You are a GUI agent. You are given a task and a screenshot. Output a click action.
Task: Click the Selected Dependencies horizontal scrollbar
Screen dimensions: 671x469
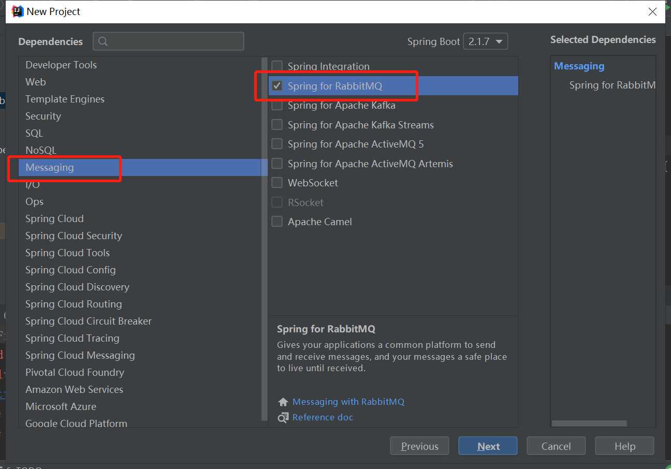pyautogui.click(x=589, y=423)
